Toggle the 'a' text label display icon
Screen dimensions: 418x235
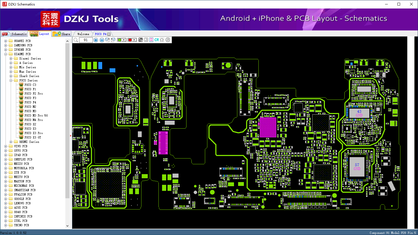pos(146,40)
